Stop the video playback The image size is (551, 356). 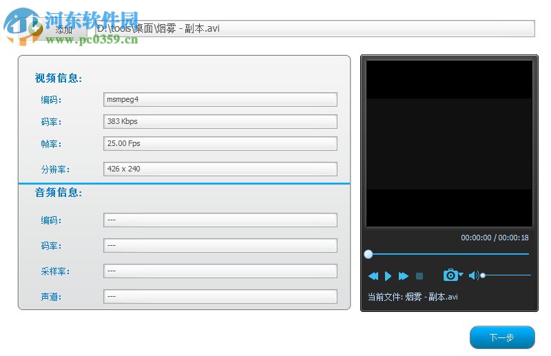click(x=419, y=276)
